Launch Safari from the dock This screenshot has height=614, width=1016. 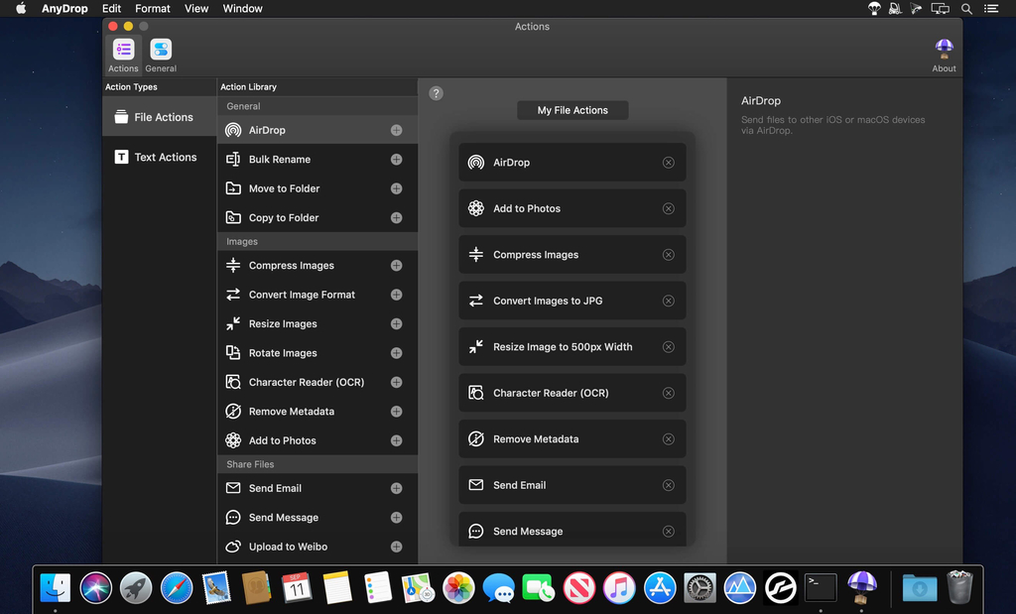[x=177, y=588]
